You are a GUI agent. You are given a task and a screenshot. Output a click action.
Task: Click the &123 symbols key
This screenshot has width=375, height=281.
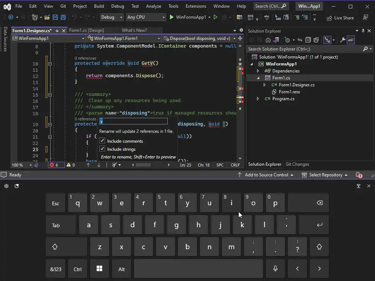56,269
